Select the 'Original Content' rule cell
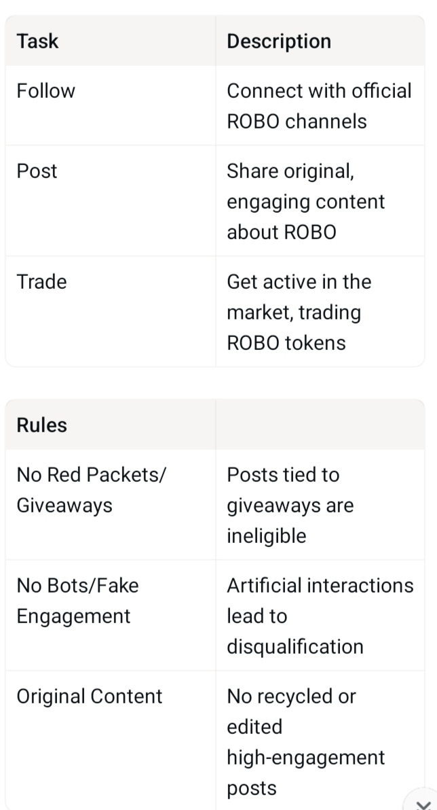This screenshot has width=437, height=810. [x=90, y=697]
